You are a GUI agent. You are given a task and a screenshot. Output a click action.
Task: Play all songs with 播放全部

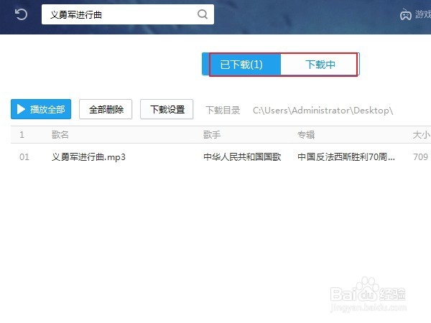point(41,109)
